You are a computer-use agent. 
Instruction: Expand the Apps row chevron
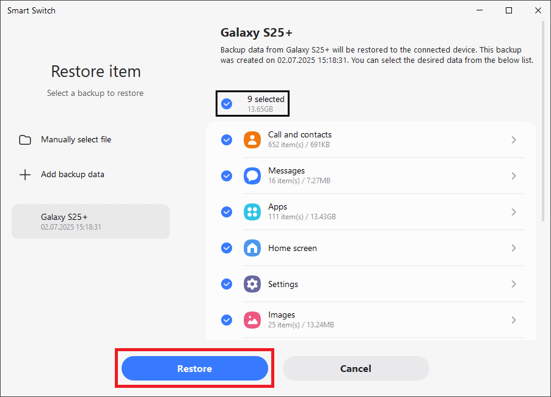coord(514,212)
